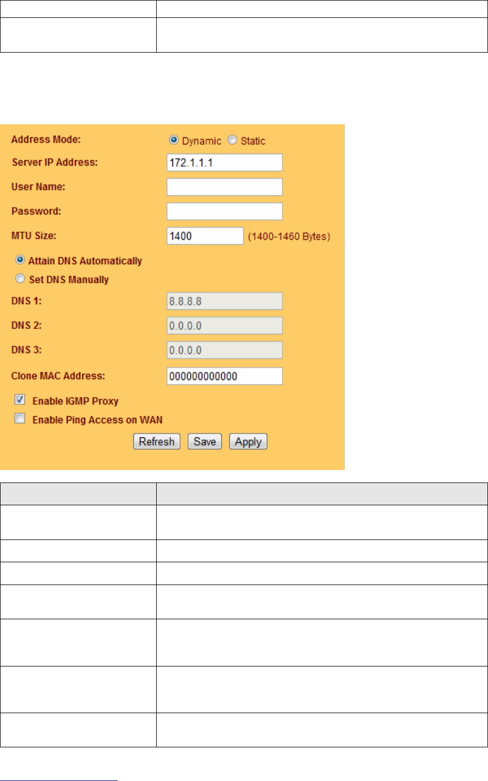This screenshot has height=781, width=488.
Task: Choose Attain DNS Automatically option
Action: (x=20, y=260)
